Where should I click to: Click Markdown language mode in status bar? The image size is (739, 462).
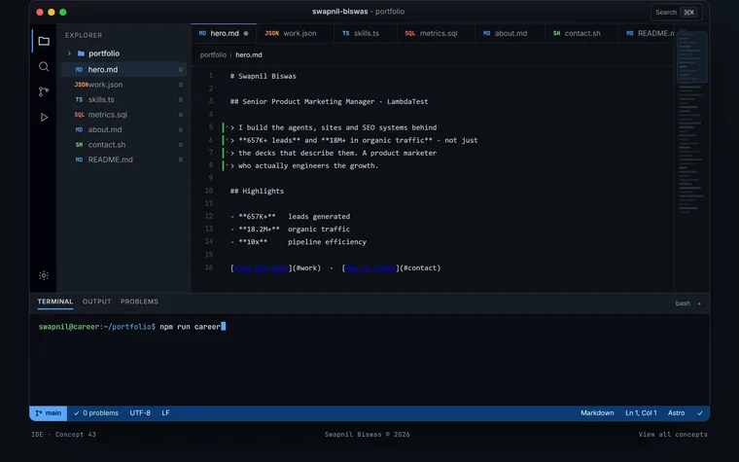coord(597,413)
